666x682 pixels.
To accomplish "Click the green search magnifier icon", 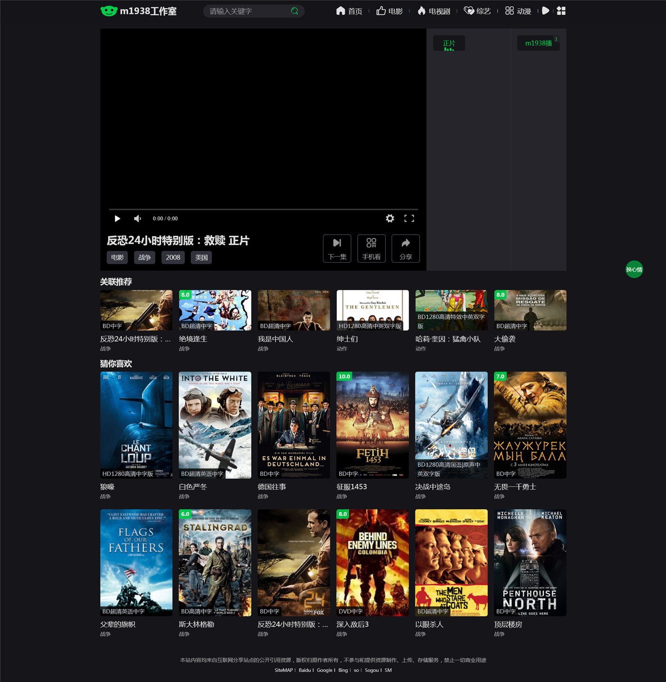I will 294,11.
